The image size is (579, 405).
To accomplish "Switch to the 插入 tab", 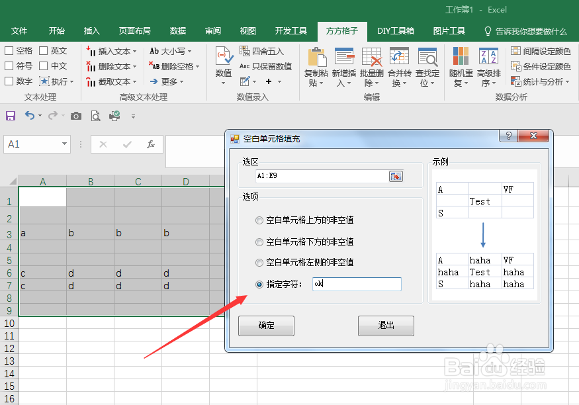I will (91, 31).
